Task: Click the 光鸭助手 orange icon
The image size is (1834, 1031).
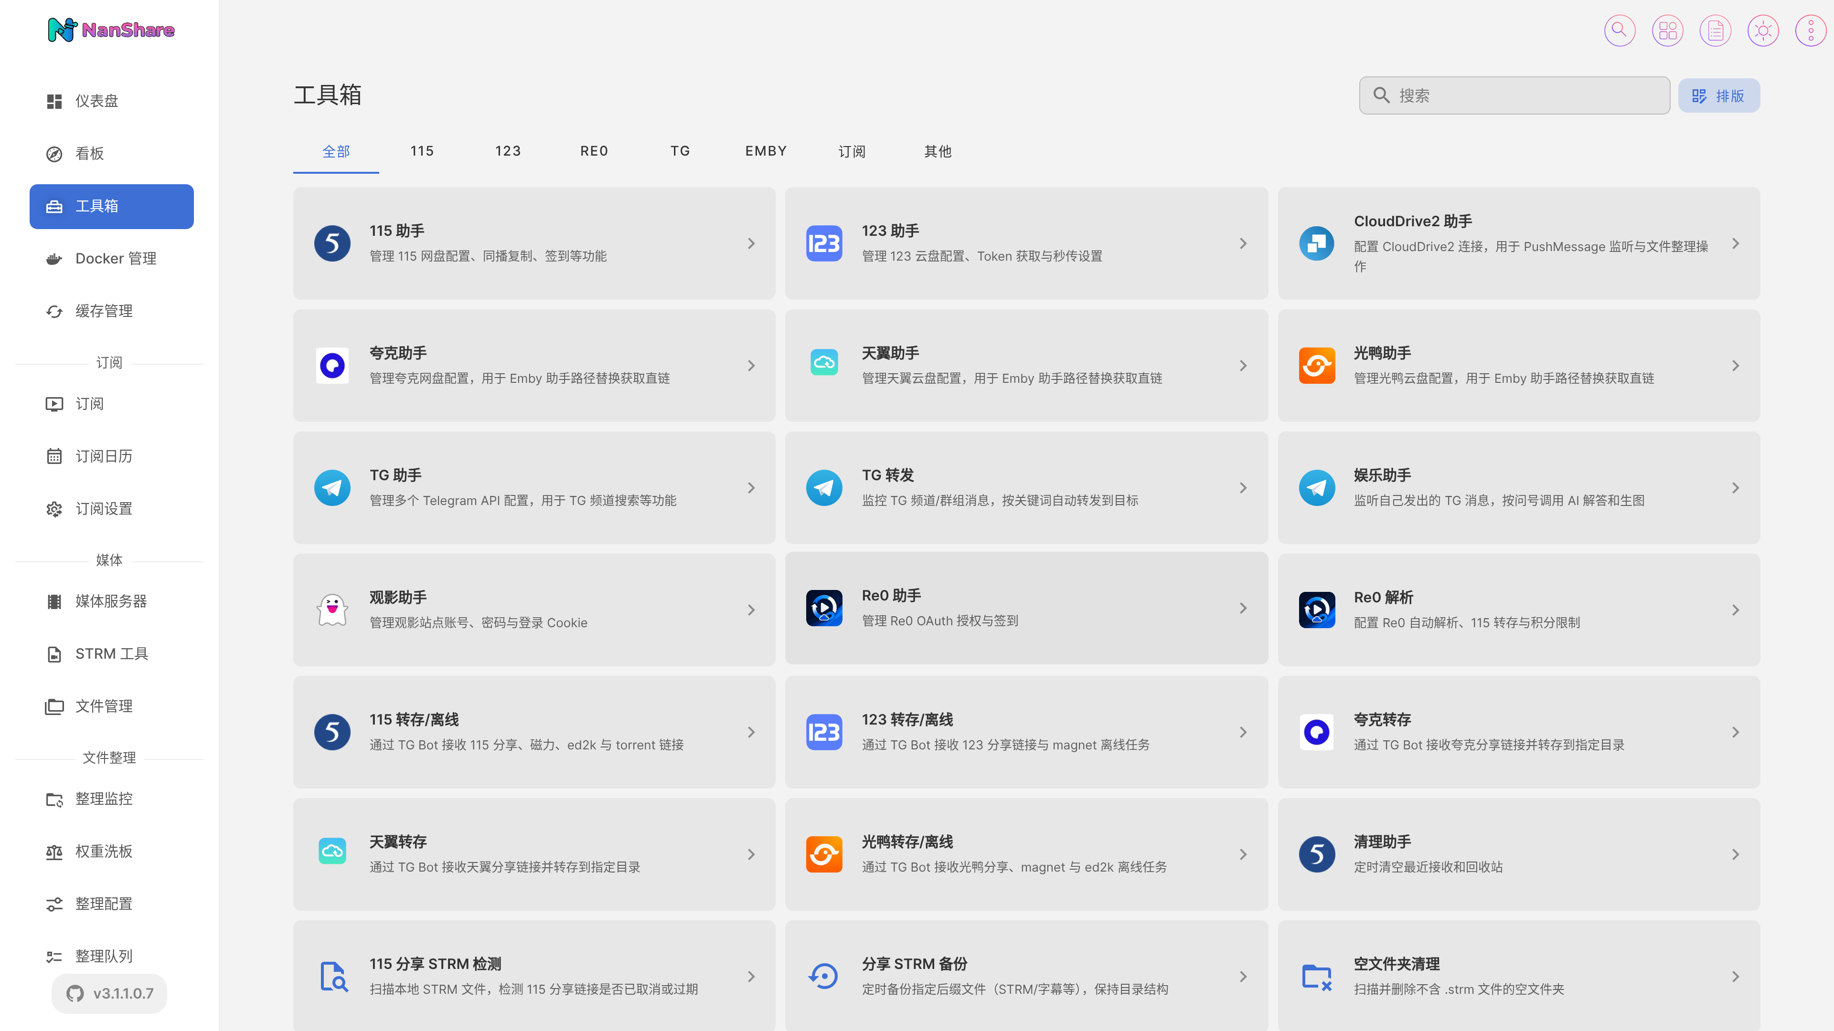Action: [1316, 366]
